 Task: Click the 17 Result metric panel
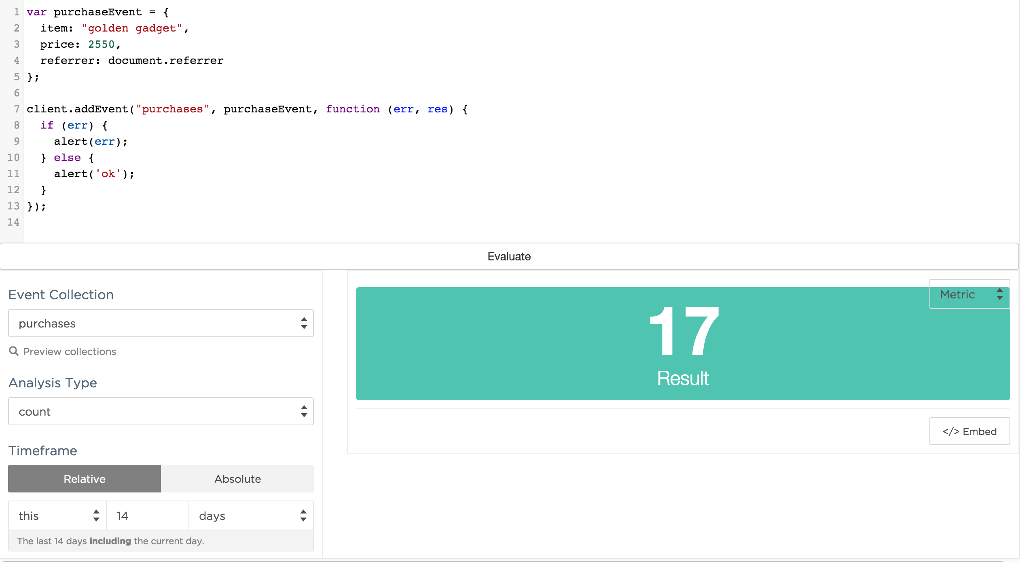[x=683, y=344]
